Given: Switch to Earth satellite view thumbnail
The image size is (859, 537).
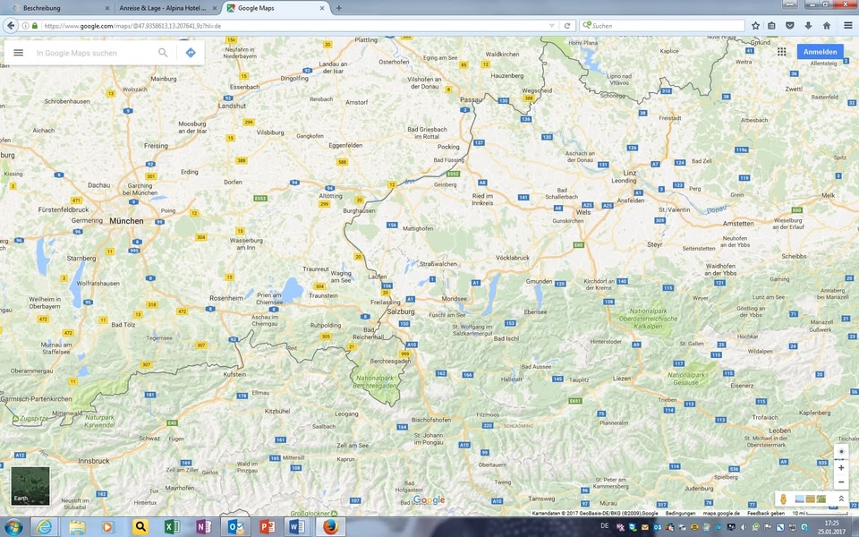Looking at the screenshot, I should pyautogui.click(x=30, y=485).
